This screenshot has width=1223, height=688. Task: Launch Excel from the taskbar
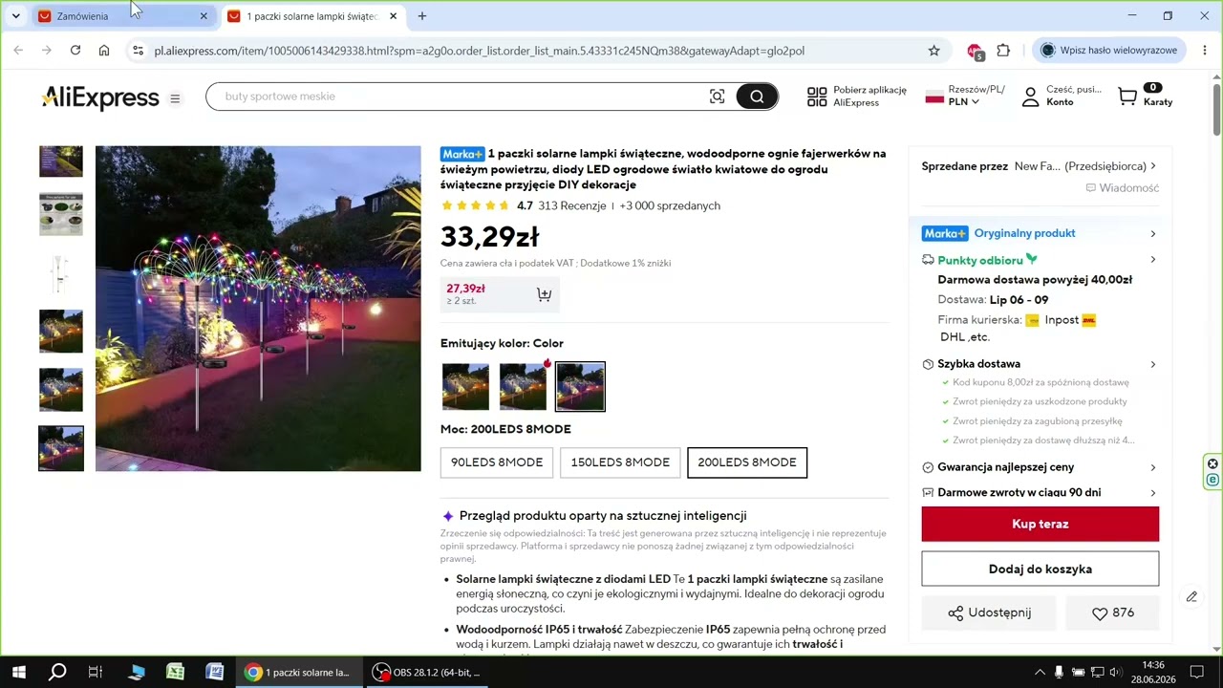(x=176, y=672)
